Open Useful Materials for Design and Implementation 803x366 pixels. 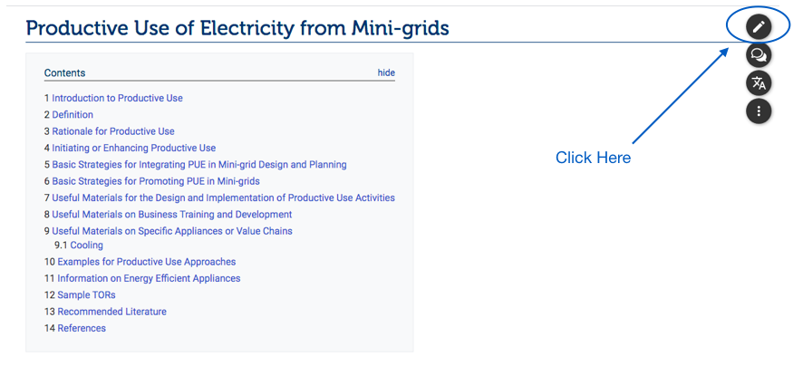[x=223, y=197]
